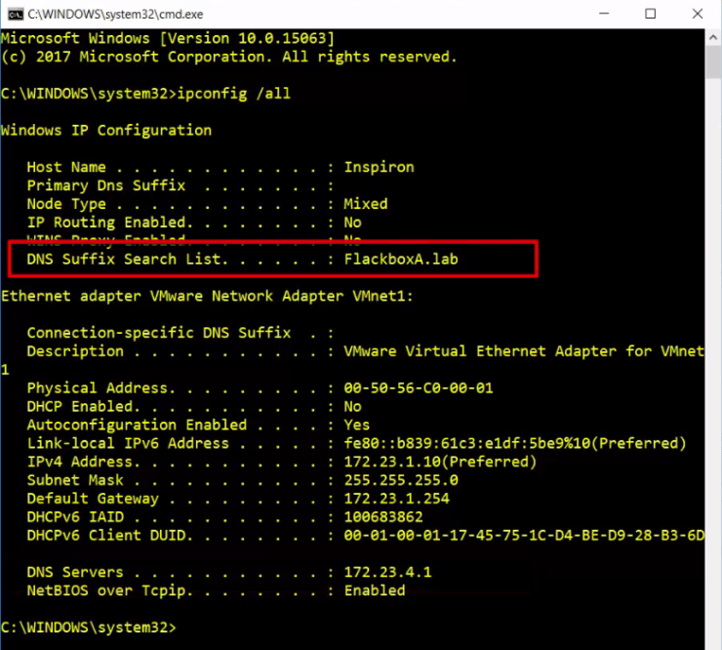Viewport: 722px width, 650px height.
Task: Maximize the cmd.exe window
Action: click(x=650, y=14)
